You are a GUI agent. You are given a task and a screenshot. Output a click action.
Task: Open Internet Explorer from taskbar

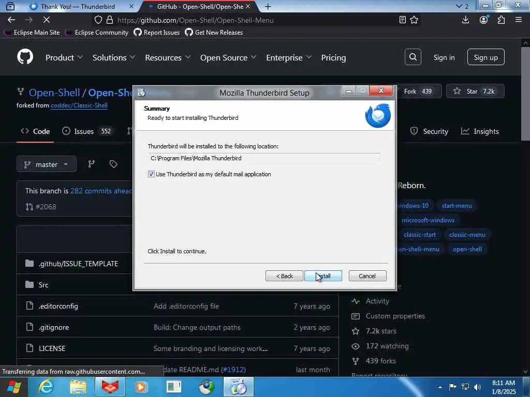pyautogui.click(x=46, y=387)
